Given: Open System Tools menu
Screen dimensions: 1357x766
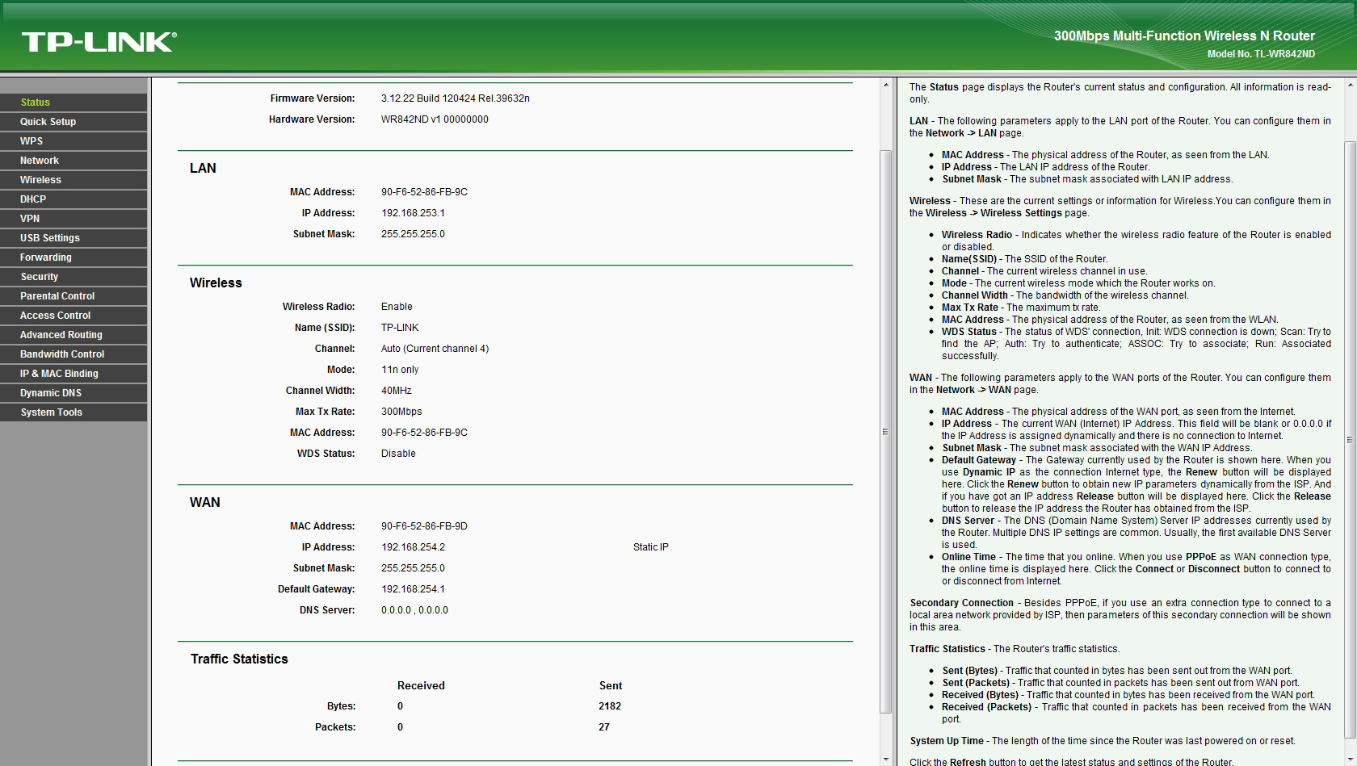Looking at the screenshot, I should pos(74,412).
